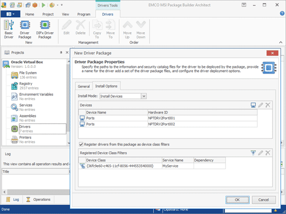Switch to the General tab in dialog
Screen dimensions: 286x214
(x=84, y=86)
